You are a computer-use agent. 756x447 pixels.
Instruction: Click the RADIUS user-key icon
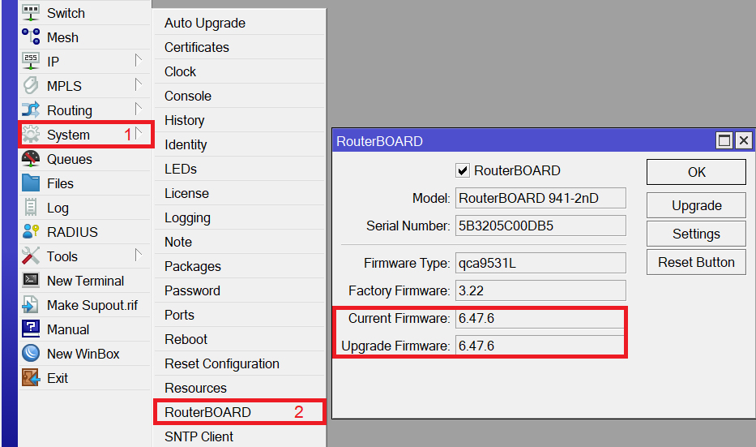click(x=31, y=232)
